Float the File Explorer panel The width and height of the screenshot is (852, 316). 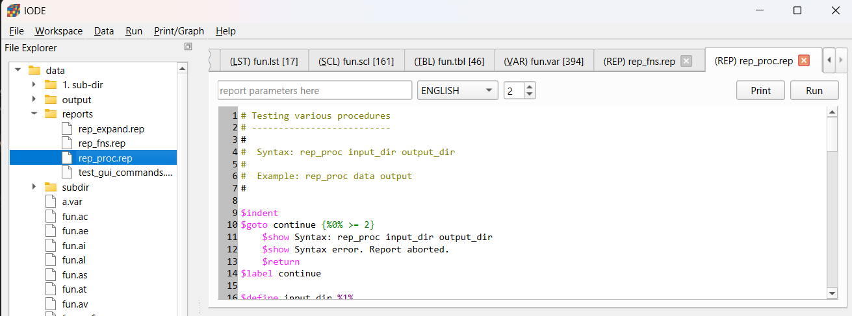(188, 47)
